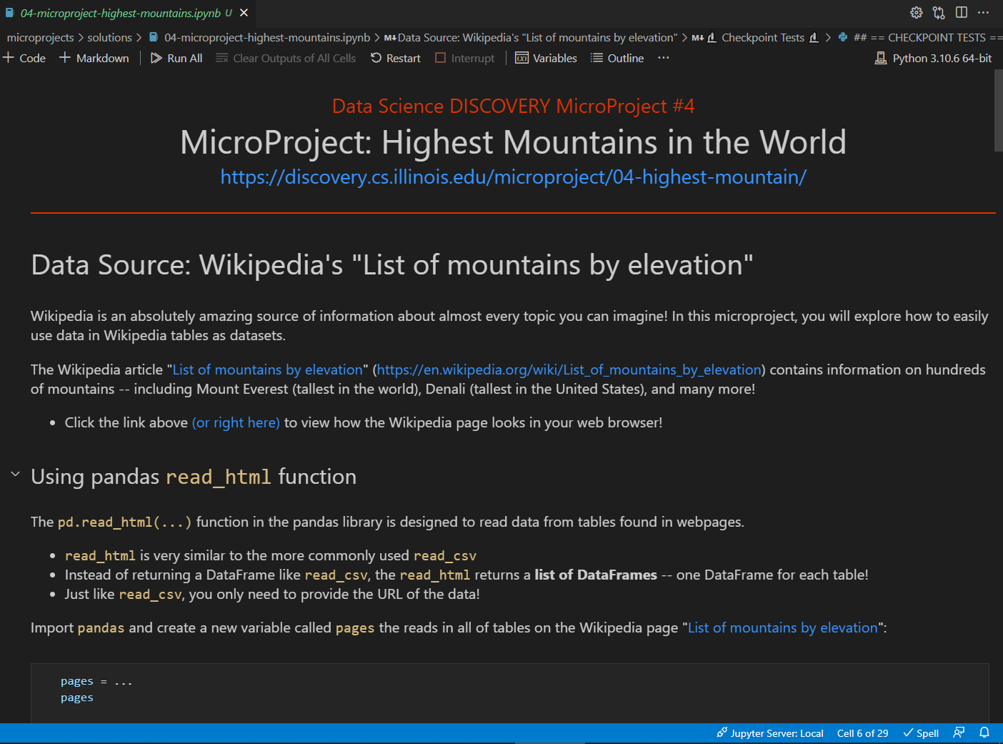The height and width of the screenshot is (744, 1003).
Task: Open the discovery.cs.illinois.edu microproject link
Action: pyautogui.click(x=513, y=177)
